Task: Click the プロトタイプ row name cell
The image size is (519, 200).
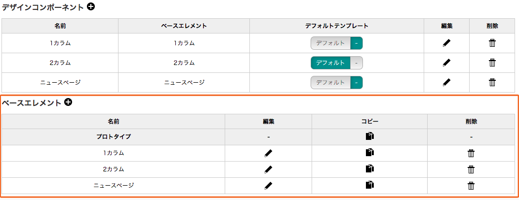Action: (113, 136)
